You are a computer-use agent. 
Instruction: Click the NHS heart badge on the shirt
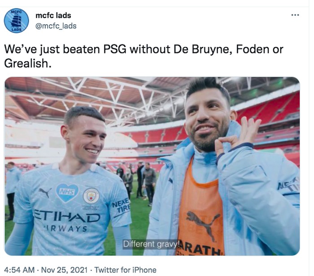tap(67, 193)
